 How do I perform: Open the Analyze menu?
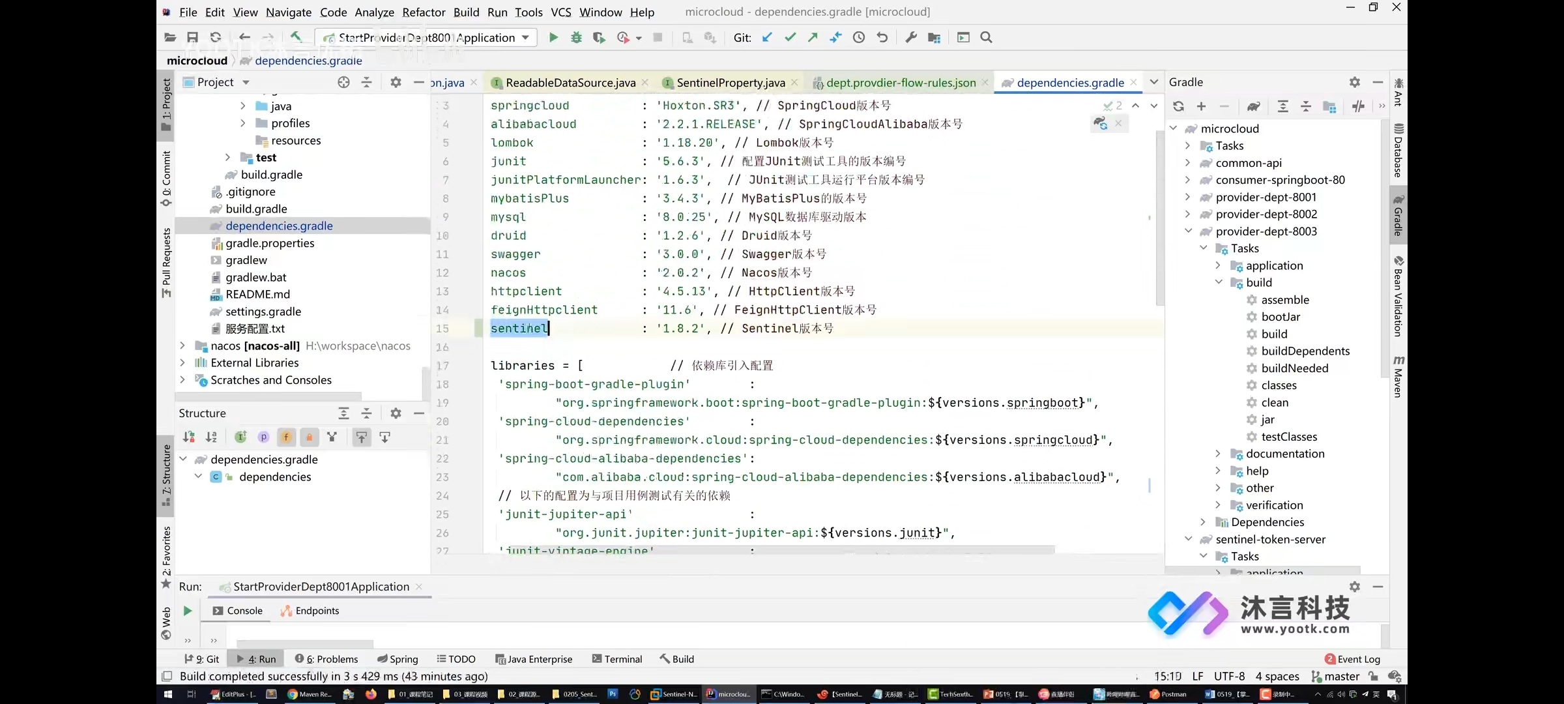tap(374, 12)
